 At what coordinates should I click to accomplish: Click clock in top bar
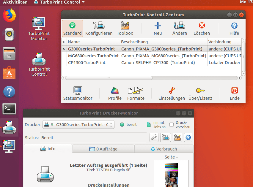click(246, 2)
